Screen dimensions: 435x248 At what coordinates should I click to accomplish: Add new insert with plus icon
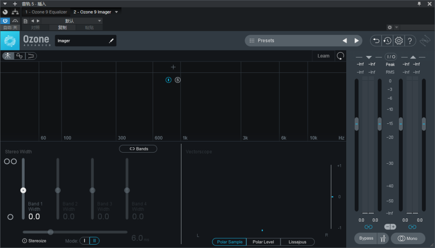pyautogui.click(x=15, y=4)
